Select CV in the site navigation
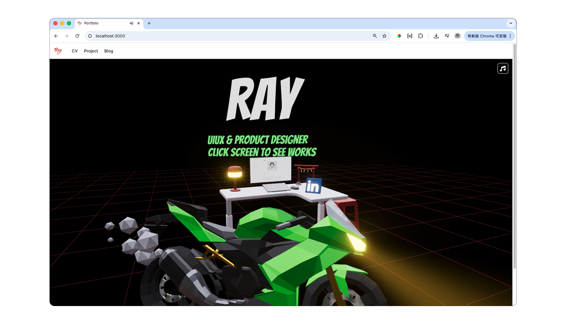This screenshot has width=566, height=324. [x=75, y=51]
